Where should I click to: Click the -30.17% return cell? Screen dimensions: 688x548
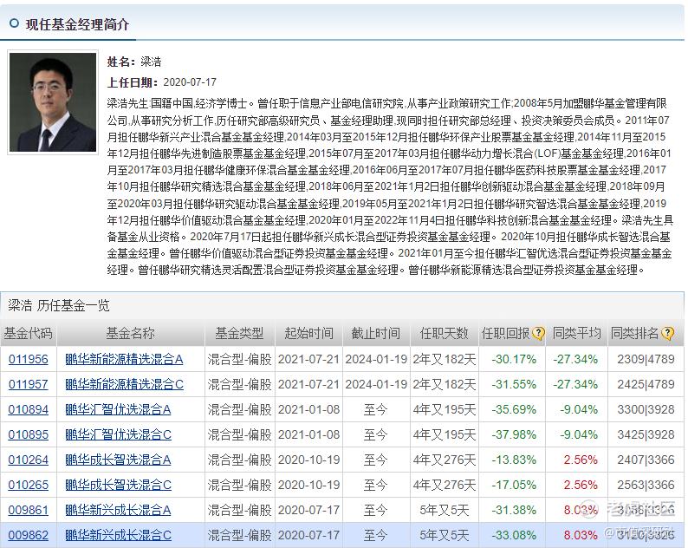[x=514, y=359]
